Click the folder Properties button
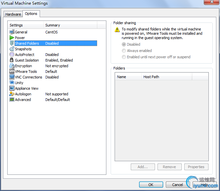 coord(196,167)
